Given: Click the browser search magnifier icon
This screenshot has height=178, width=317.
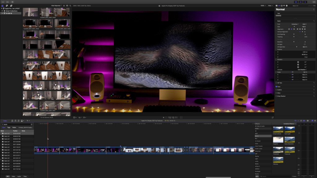Looking at the screenshot, I should (x=70, y=6).
